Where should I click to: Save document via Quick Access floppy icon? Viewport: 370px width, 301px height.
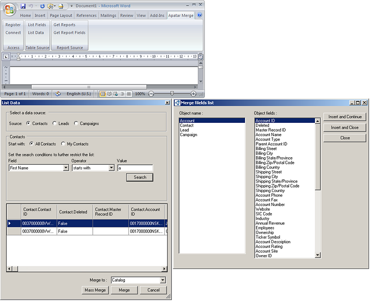click(23, 6)
